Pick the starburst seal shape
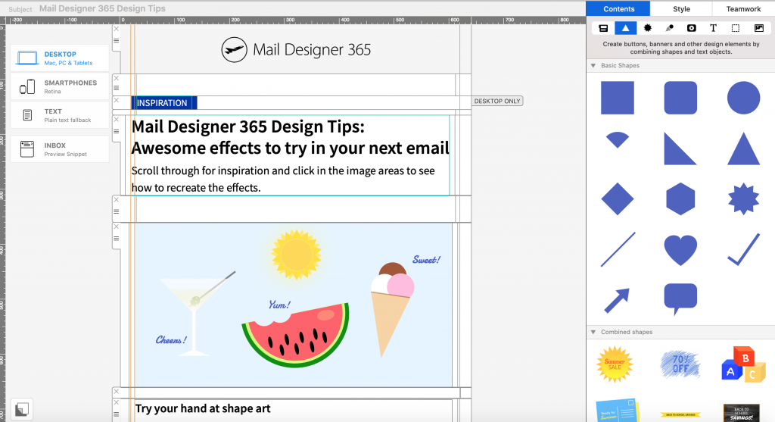775x422 pixels. 743,199
